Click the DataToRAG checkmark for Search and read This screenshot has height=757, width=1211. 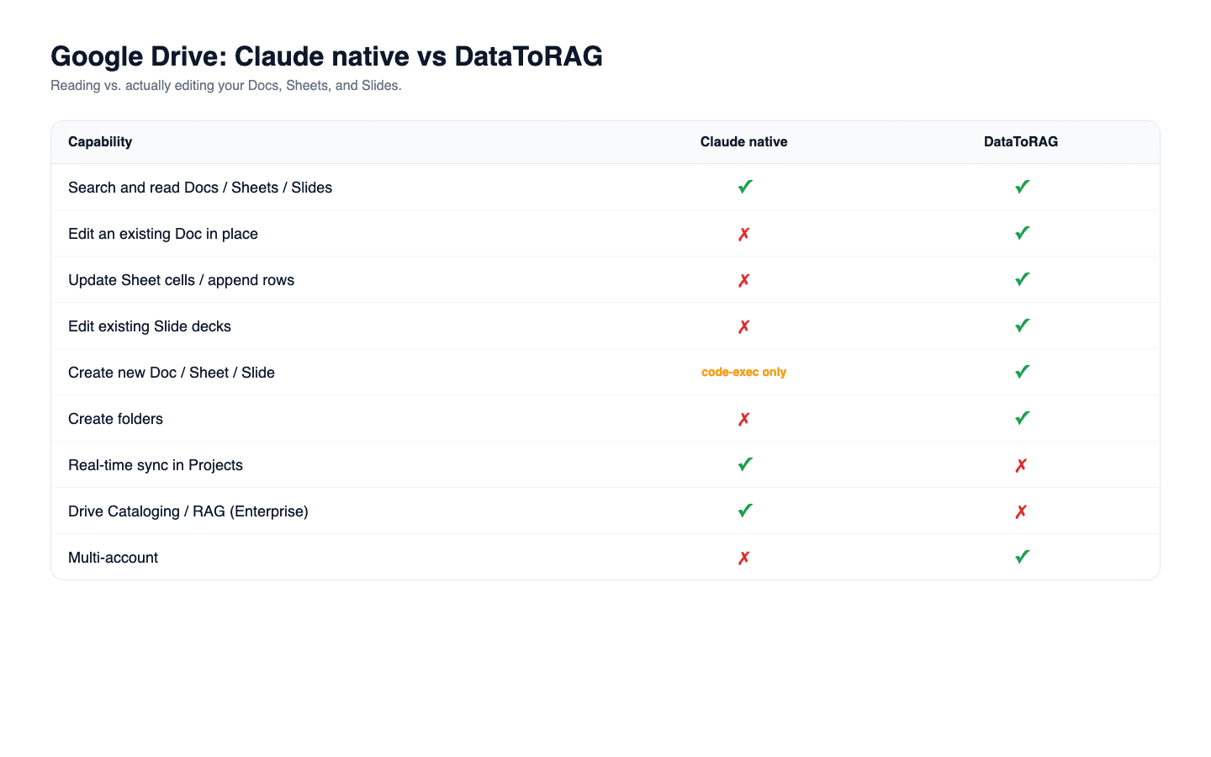point(1022,187)
